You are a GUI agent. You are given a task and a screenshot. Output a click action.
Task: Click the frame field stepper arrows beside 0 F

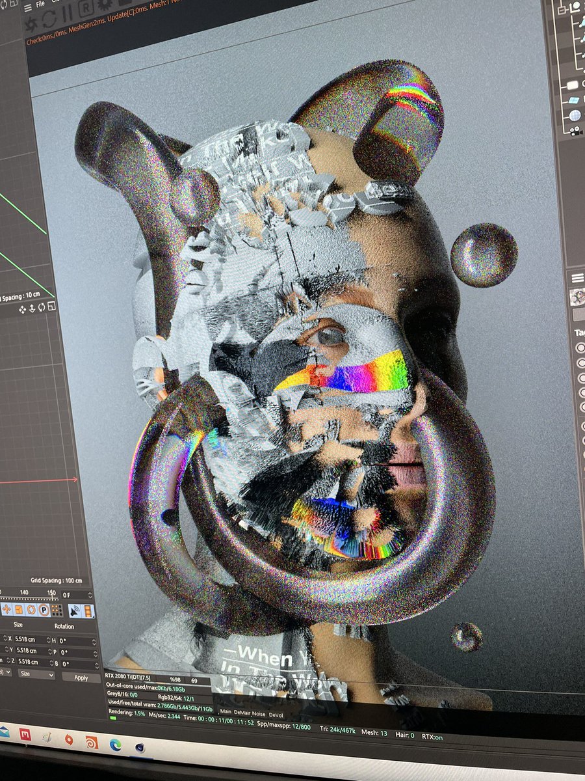point(90,596)
